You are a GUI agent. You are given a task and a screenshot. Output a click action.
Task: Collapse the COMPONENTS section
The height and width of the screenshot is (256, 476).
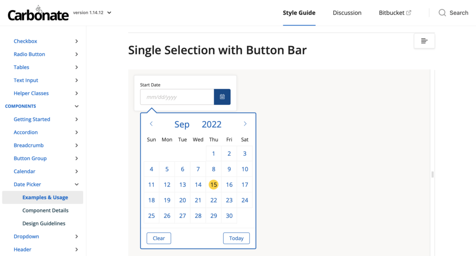point(77,106)
